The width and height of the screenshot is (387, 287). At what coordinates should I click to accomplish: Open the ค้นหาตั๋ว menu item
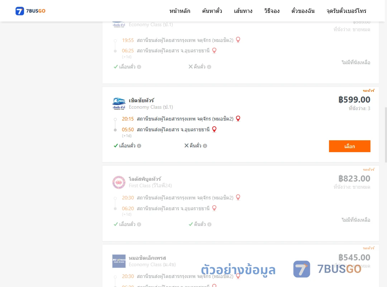tap(212, 11)
